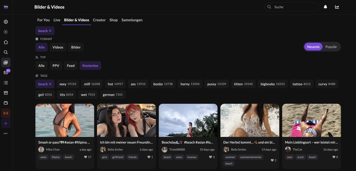Click the archive box sidebar icon

click(6, 93)
